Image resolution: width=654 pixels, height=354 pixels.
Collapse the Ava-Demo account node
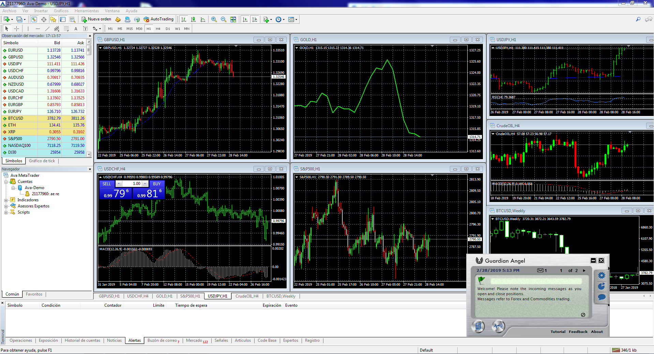coord(13,188)
